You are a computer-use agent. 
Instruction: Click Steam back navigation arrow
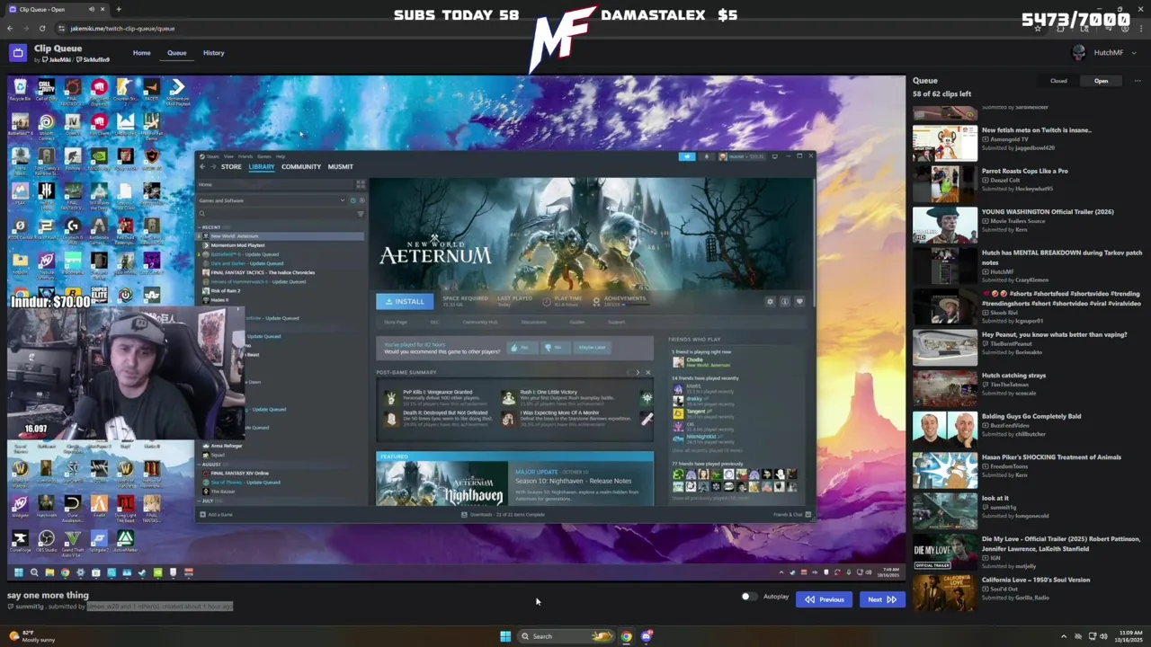point(202,166)
